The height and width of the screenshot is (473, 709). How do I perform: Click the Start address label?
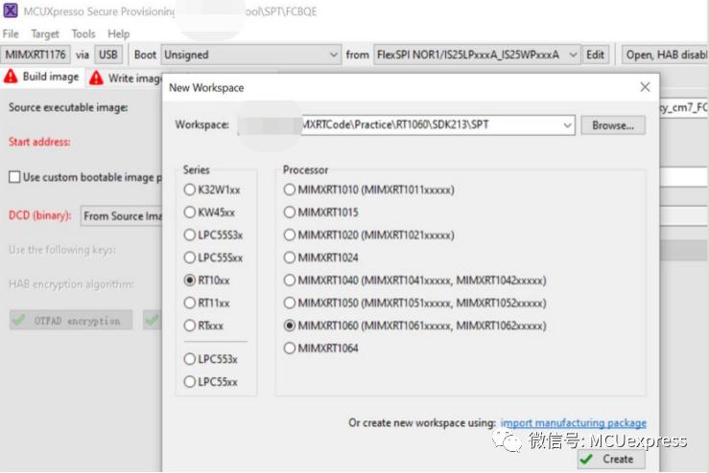click(x=39, y=142)
